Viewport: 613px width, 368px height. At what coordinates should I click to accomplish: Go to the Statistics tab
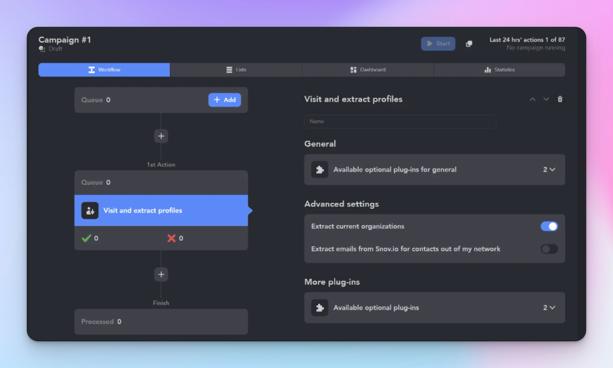pos(499,70)
